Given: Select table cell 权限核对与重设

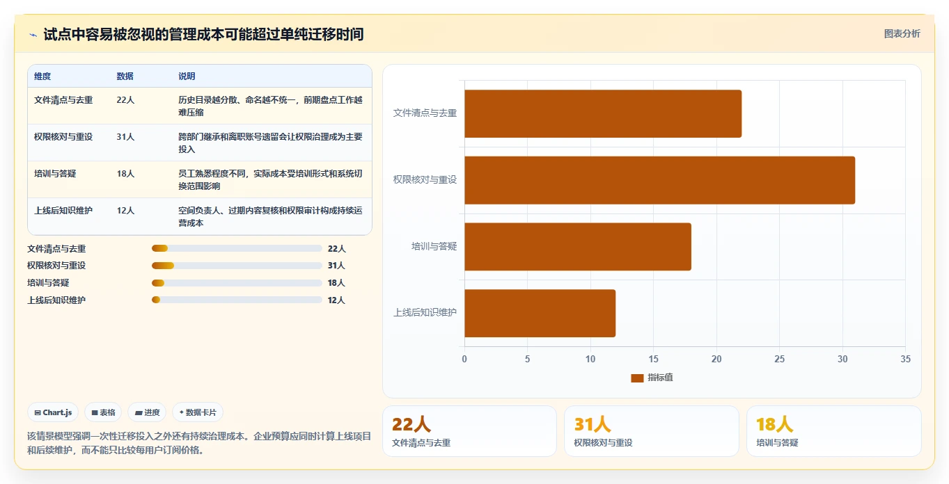Looking at the screenshot, I should 63,137.
